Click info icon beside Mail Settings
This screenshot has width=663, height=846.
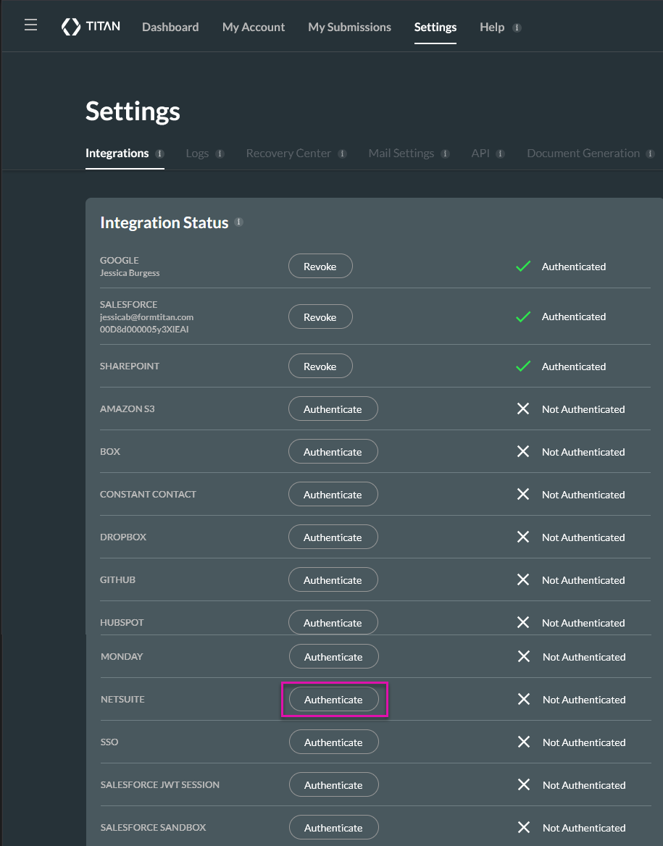point(446,154)
